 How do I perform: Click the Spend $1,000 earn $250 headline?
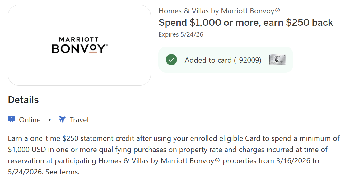coord(246,23)
